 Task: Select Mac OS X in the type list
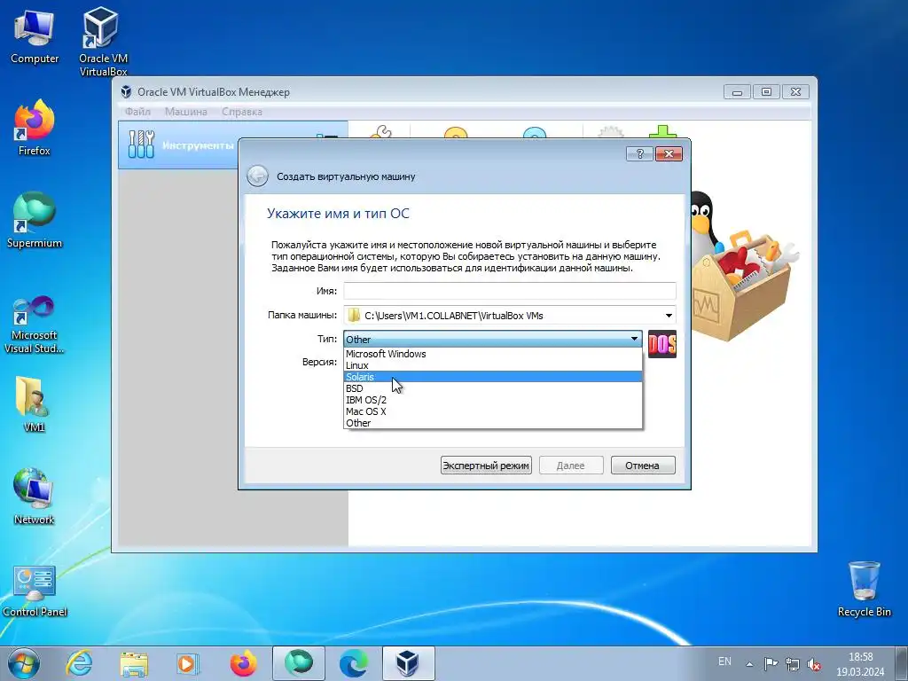[493, 411]
